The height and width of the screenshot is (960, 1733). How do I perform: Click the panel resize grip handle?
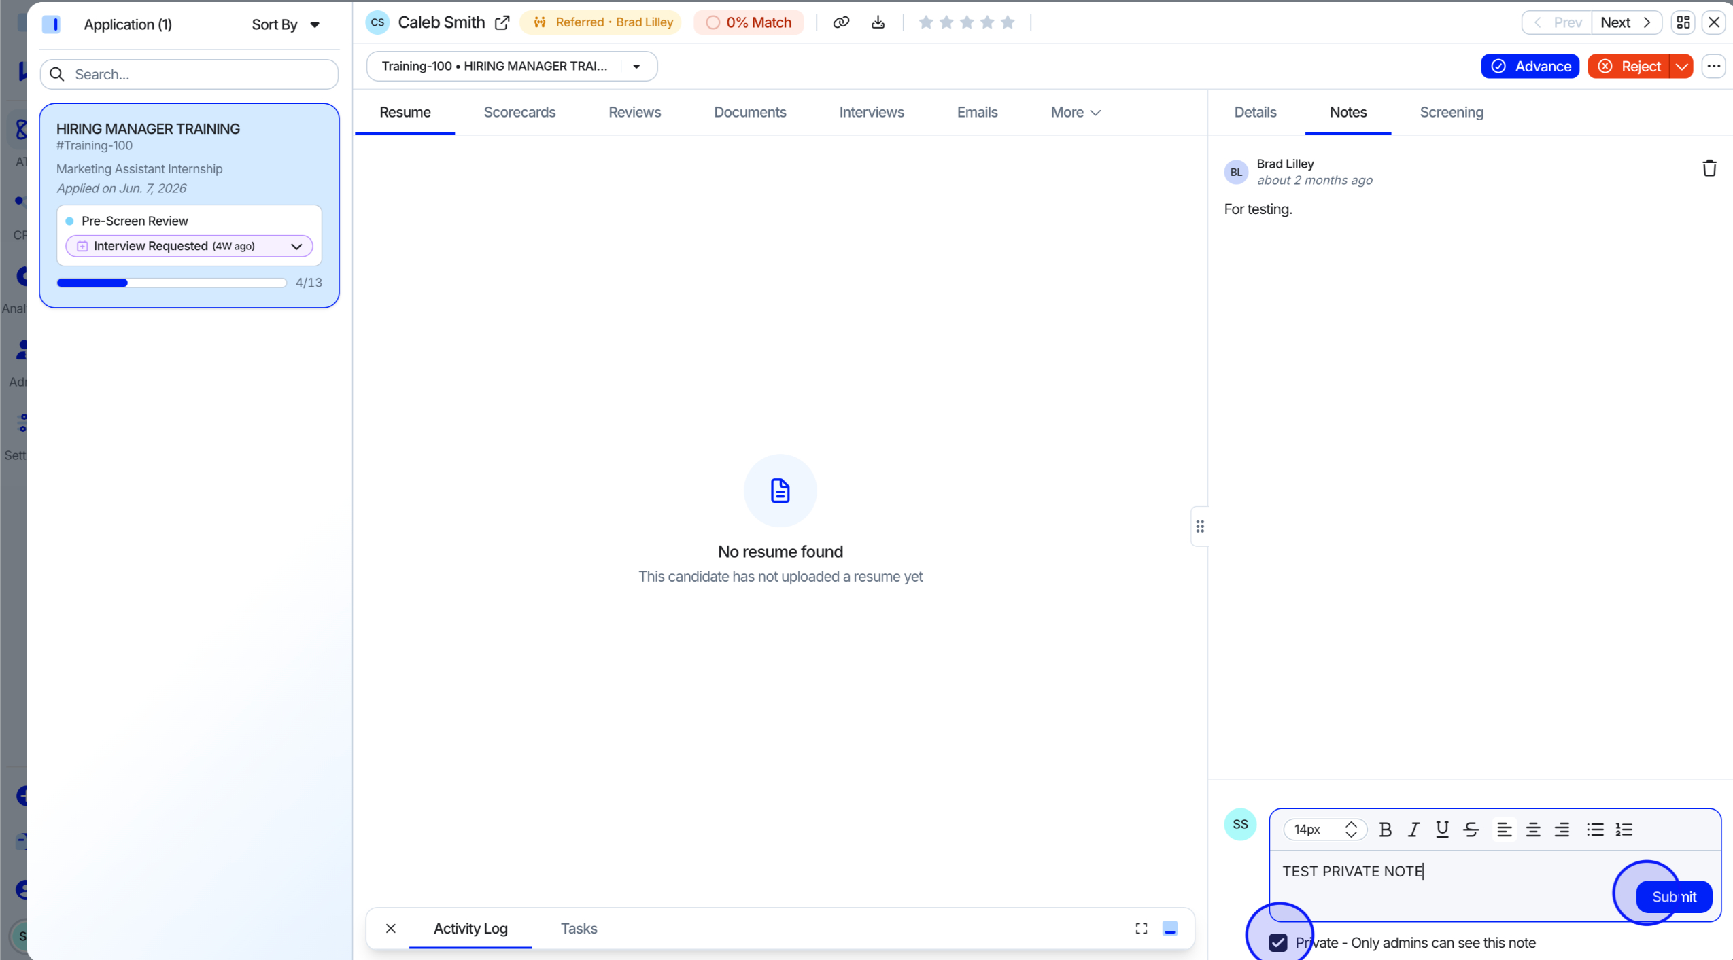(1199, 526)
